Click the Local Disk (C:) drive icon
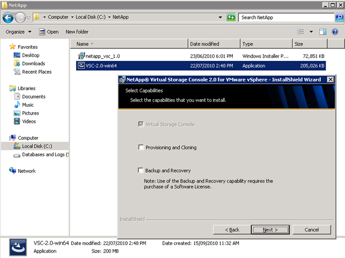345x258 pixels. point(17,146)
